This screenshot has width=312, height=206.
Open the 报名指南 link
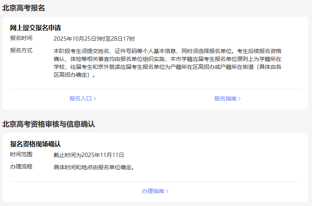[225, 98]
